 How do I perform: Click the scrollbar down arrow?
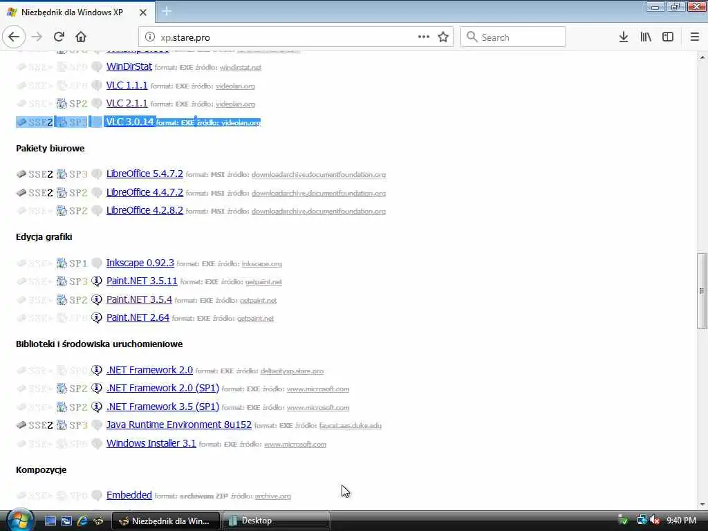point(702,505)
